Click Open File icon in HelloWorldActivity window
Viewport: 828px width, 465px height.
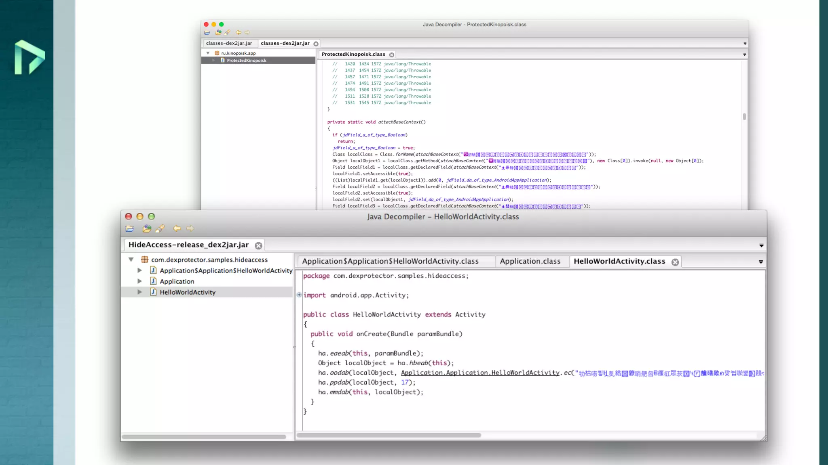coord(130,228)
